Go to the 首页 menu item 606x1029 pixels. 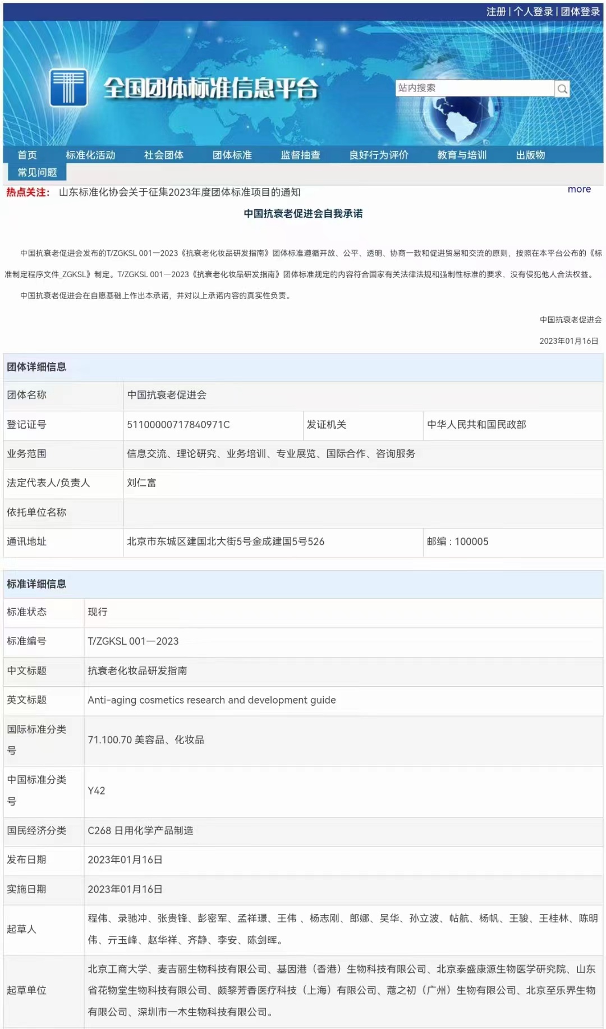click(27, 155)
